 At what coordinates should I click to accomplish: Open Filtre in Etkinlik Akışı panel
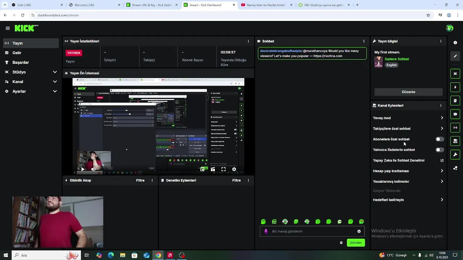click(x=140, y=180)
